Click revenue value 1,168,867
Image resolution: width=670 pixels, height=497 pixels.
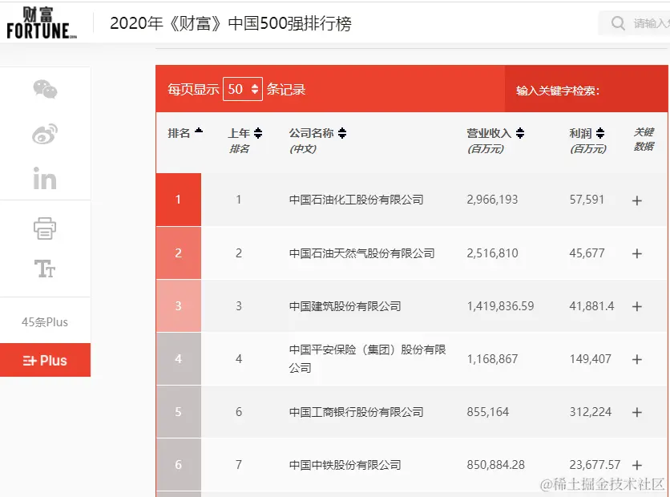click(x=492, y=359)
